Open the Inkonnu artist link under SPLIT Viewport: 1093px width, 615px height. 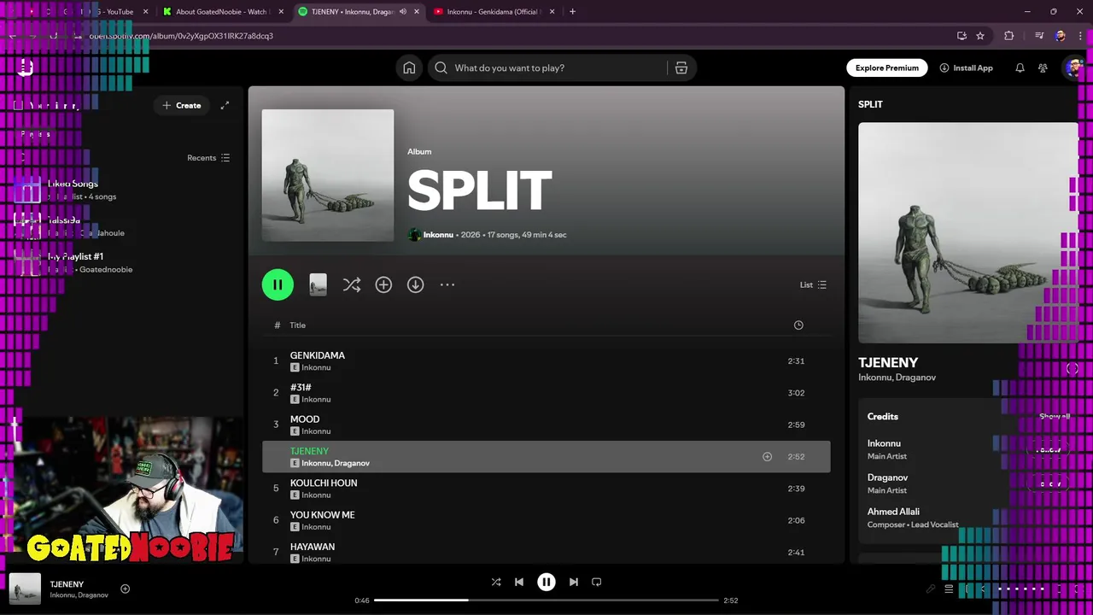pos(438,235)
